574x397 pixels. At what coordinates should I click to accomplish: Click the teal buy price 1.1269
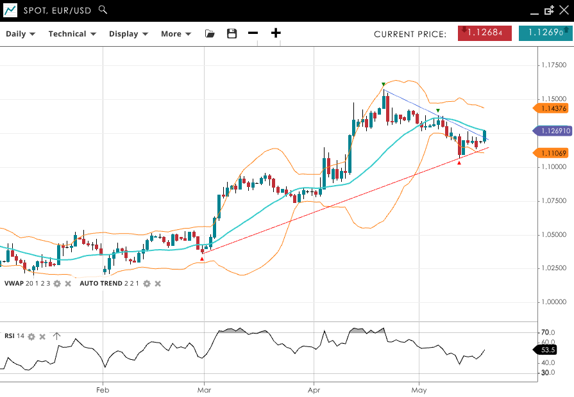tap(544, 33)
